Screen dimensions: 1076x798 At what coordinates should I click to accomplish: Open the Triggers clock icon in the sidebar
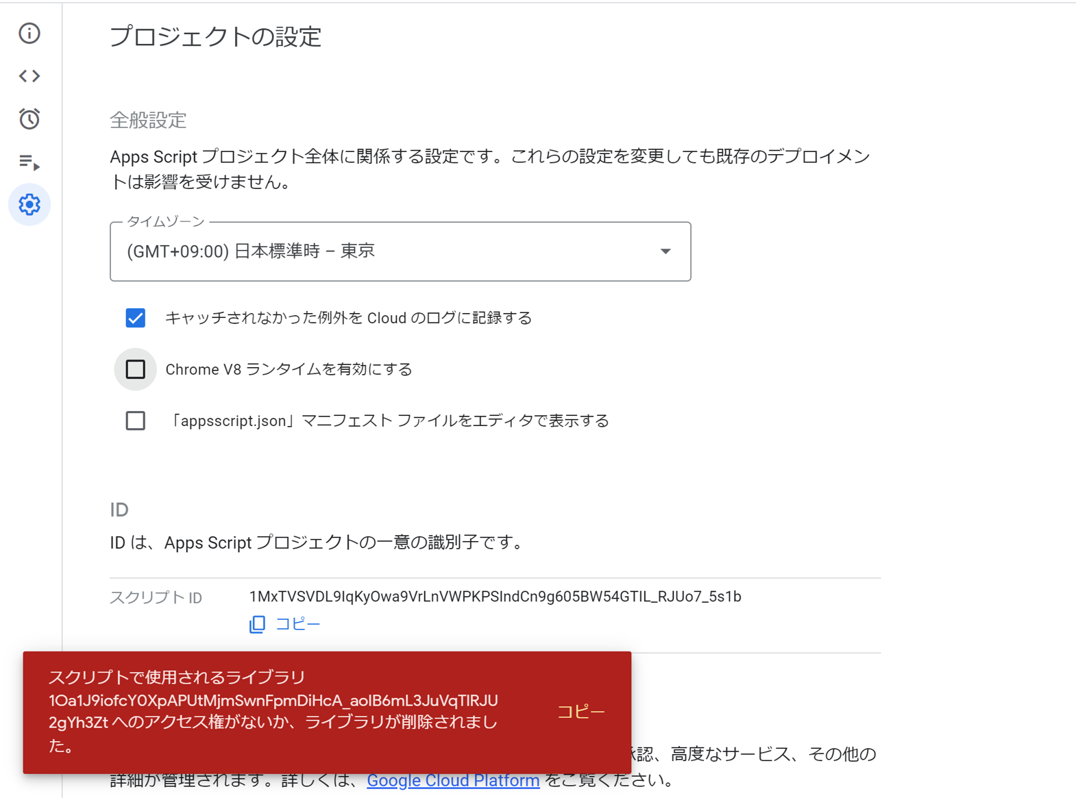click(29, 119)
